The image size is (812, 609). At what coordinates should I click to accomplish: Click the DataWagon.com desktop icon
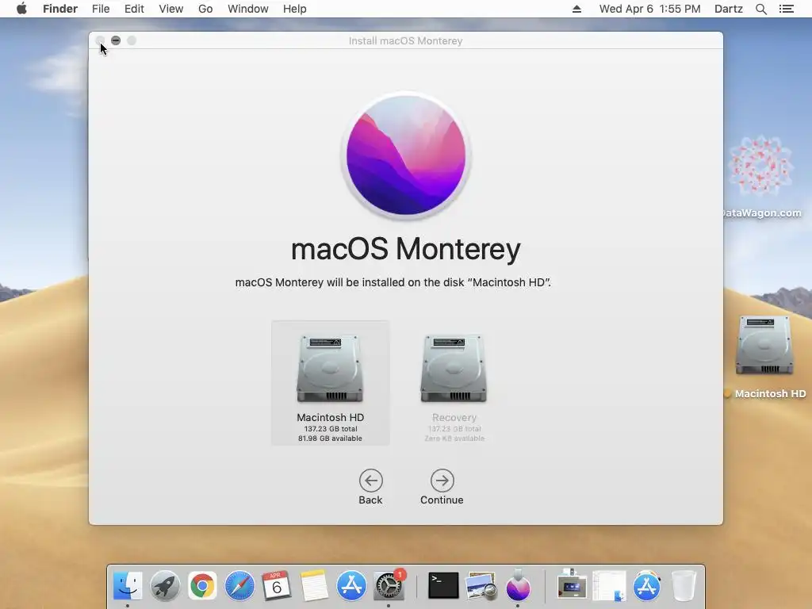[760, 167]
